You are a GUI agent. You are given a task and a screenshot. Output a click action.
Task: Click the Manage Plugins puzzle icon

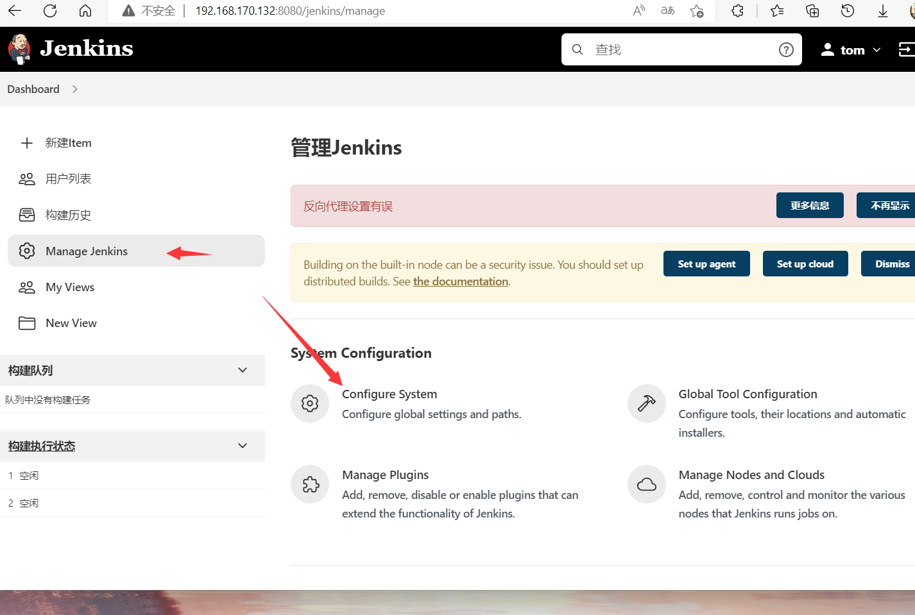pyautogui.click(x=310, y=484)
